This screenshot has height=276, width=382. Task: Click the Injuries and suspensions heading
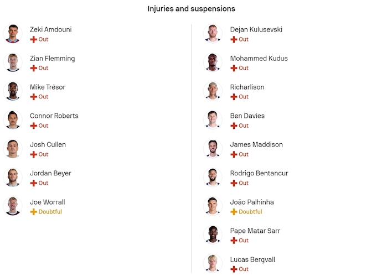[x=191, y=9]
